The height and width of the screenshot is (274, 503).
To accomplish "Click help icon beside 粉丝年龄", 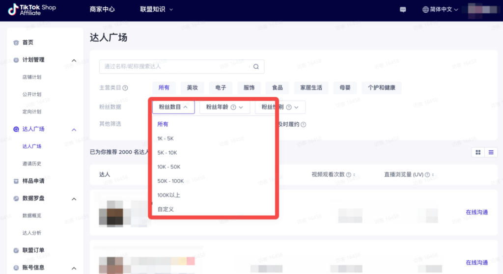I will pyautogui.click(x=233, y=107).
